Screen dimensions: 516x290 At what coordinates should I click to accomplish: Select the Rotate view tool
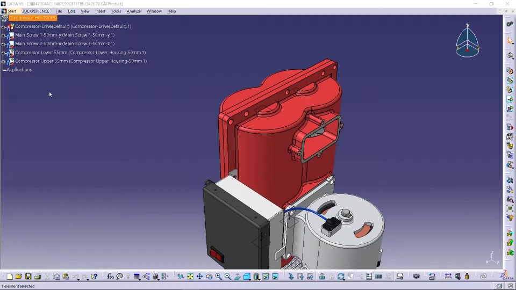(x=209, y=277)
